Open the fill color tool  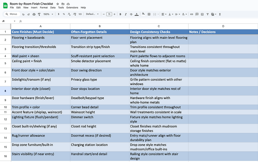(x=143, y=14)
